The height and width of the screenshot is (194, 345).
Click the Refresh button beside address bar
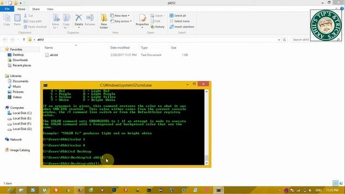tap(285, 39)
